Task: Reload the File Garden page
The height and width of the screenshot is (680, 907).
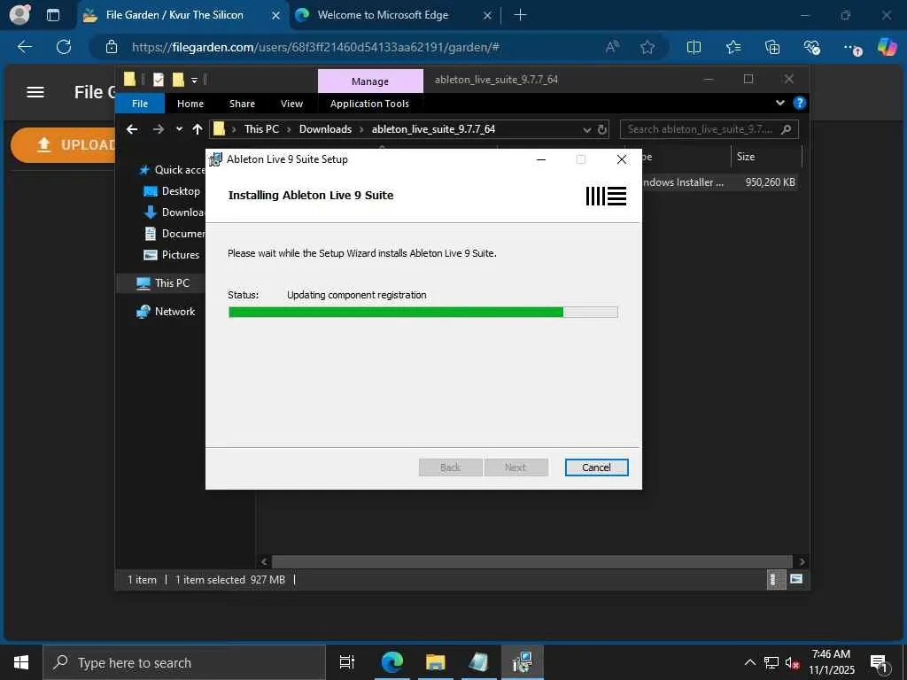Action: tap(64, 47)
